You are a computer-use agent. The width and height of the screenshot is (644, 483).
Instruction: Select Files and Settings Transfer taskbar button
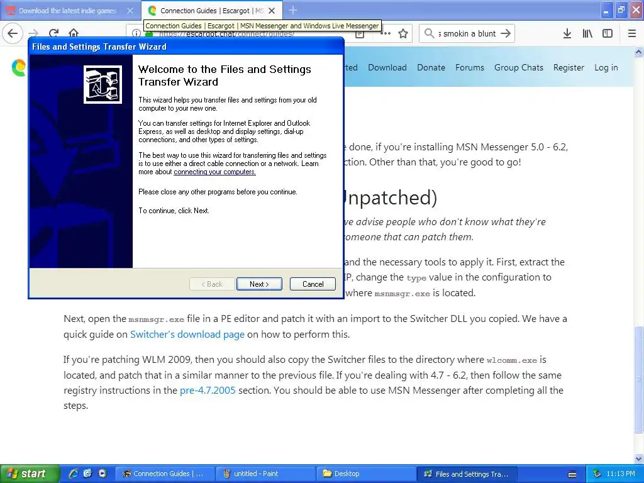[467, 474]
